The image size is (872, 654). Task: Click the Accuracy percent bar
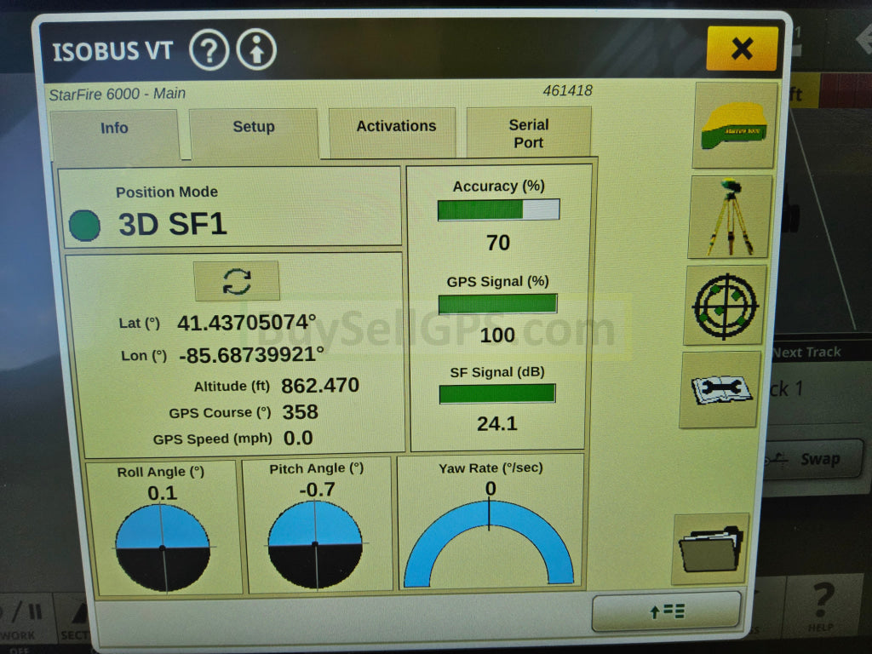[x=498, y=209]
